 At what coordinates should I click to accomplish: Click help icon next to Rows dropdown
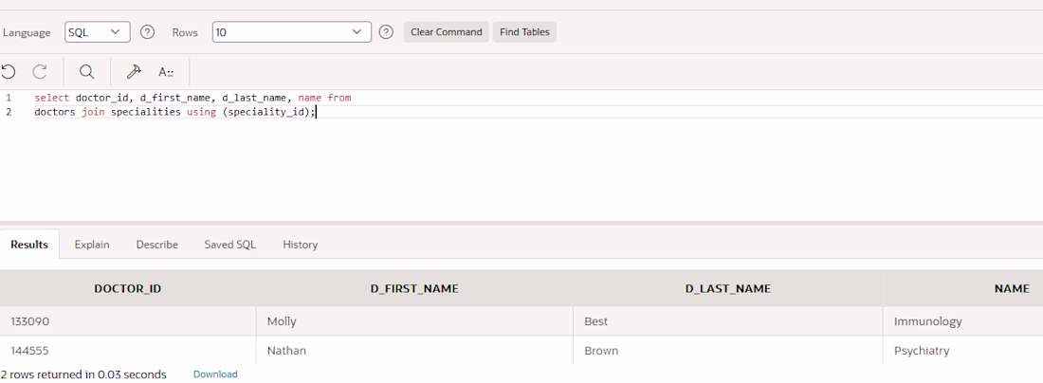click(386, 32)
